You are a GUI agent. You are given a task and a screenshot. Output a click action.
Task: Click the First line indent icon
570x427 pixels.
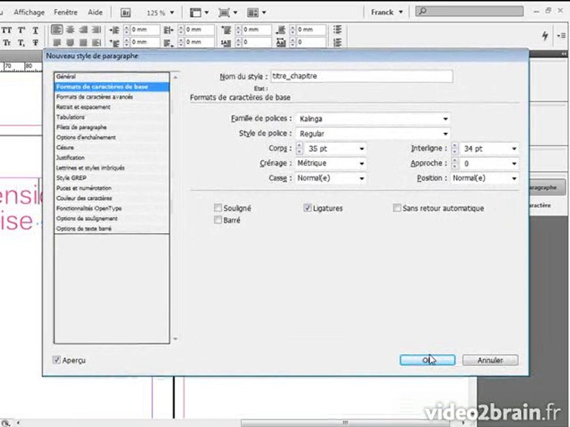[115, 43]
